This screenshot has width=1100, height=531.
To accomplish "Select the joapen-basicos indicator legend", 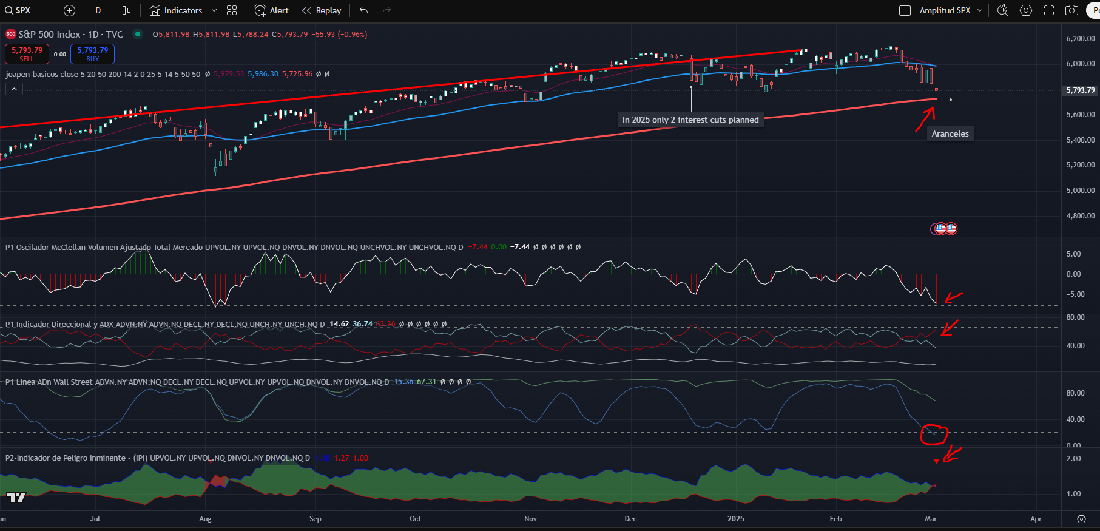I will (x=103, y=74).
